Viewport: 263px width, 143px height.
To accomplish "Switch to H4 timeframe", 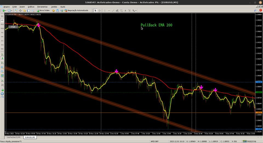I will click(2, 37).
